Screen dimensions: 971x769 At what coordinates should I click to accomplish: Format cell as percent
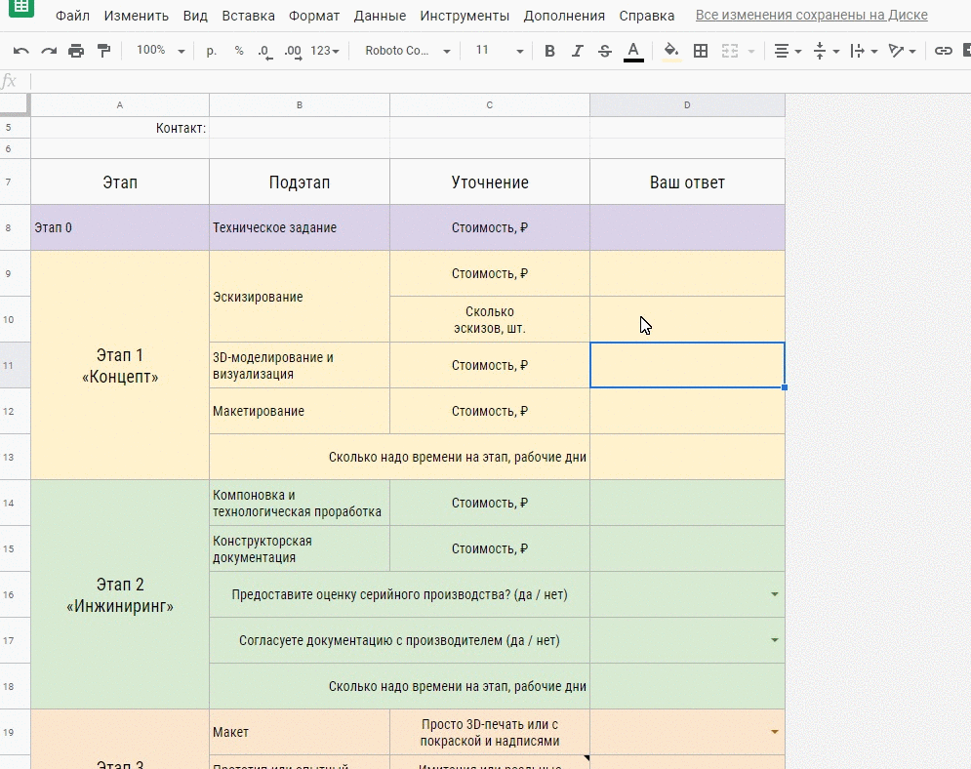click(x=238, y=51)
